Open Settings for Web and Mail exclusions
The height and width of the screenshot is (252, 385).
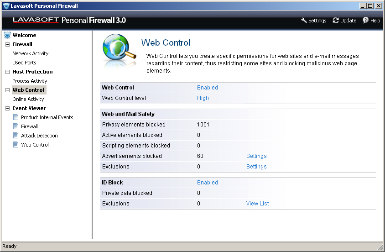256,167
